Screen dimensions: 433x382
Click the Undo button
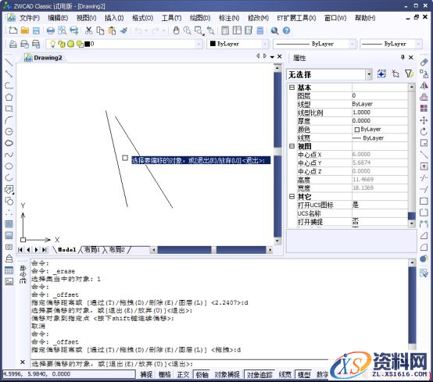138,30
